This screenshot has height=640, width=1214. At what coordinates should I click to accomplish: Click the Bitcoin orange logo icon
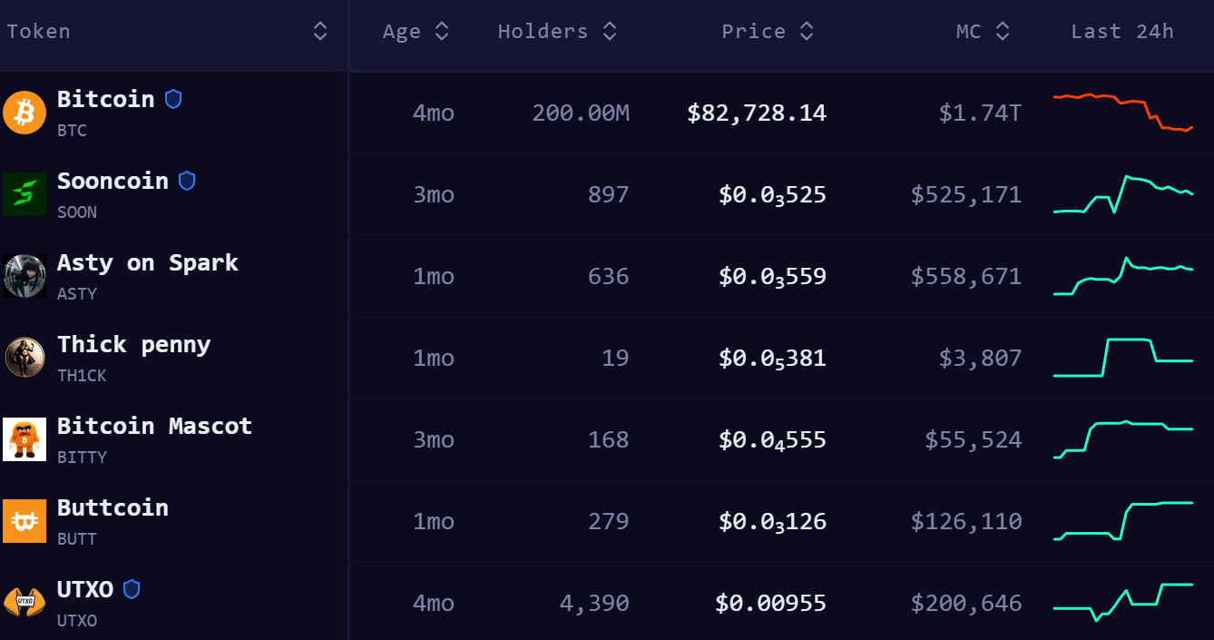click(24, 113)
